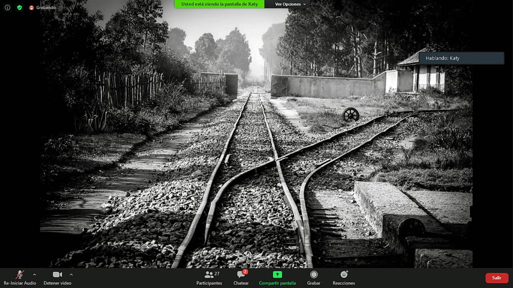Click the green encryption shield icon

(x=20, y=7)
